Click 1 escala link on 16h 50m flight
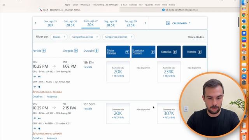The image size is (249, 140). point(88,108)
